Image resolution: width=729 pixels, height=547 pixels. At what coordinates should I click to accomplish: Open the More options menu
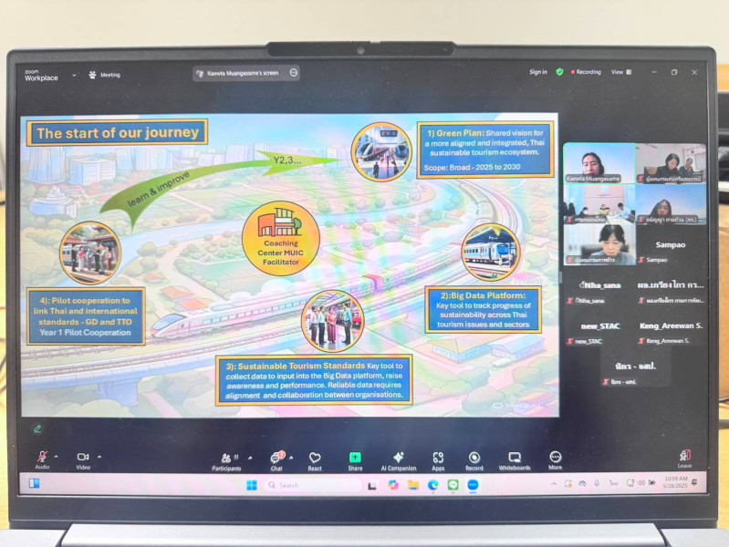(556, 459)
